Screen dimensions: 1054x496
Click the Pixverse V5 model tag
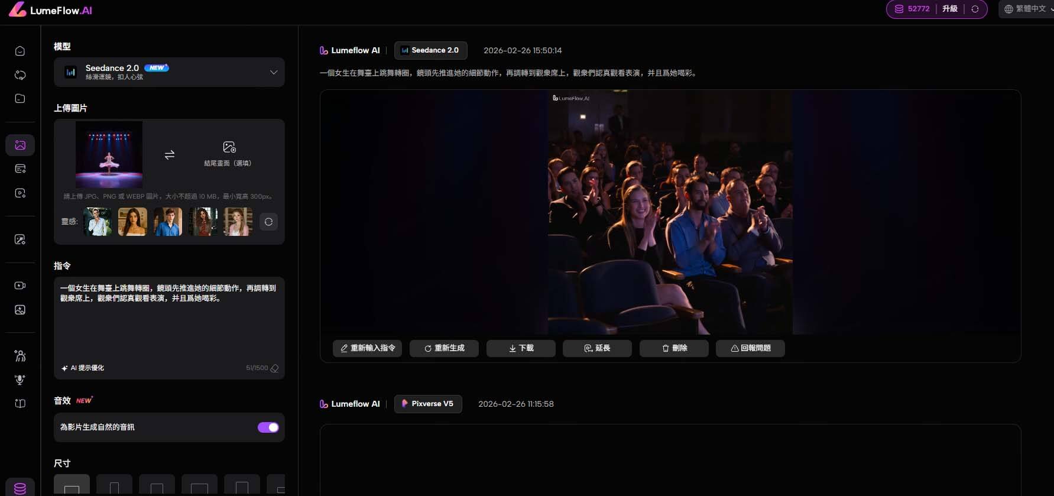[428, 404]
